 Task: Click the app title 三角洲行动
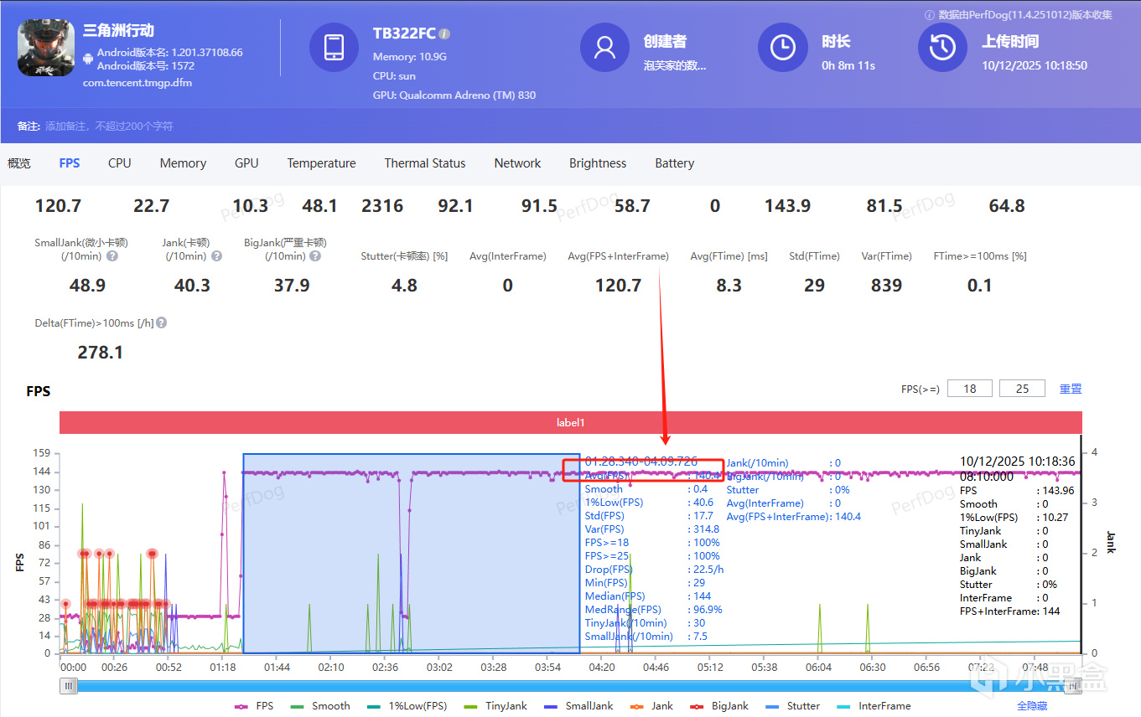pos(118,31)
